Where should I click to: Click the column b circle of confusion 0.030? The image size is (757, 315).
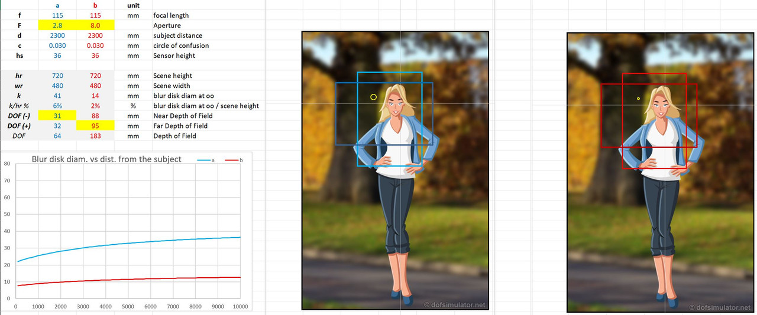tap(95, 45)
